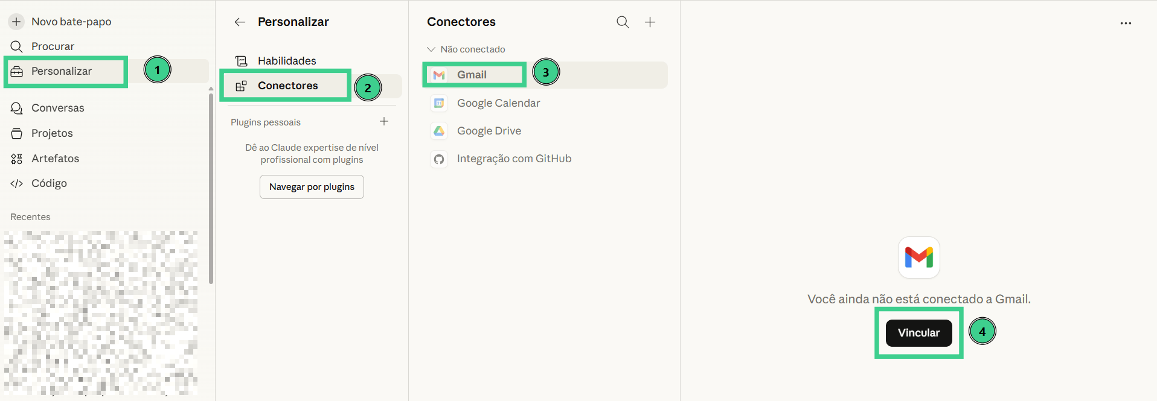Click the Código brackets icon
The image size is (1157, 401).
click(x=17, y=183)
